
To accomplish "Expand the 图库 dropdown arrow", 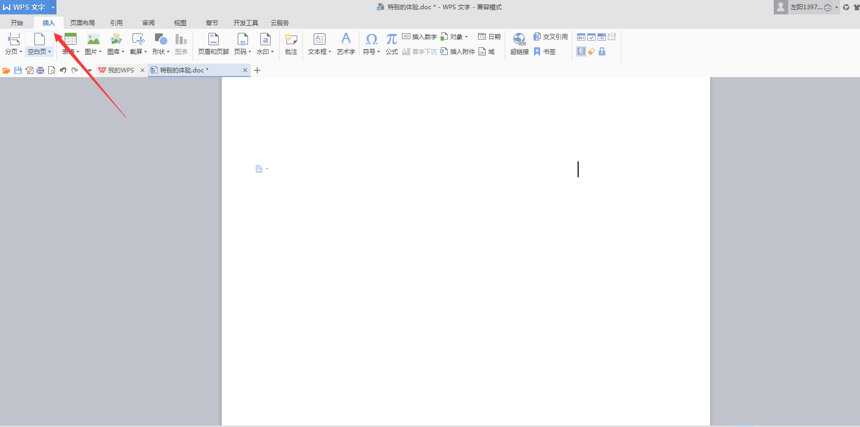I will tap(123, 52).
